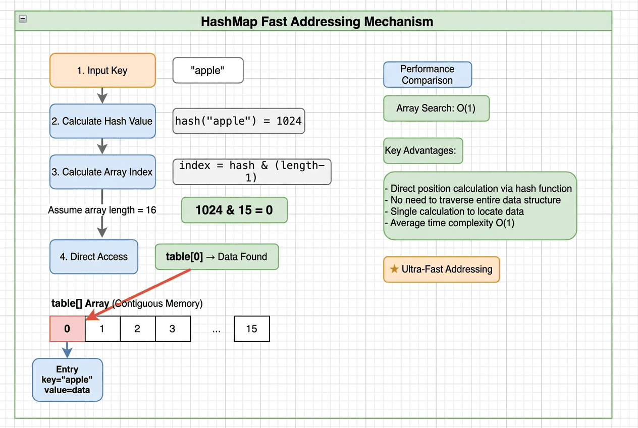Click the 'Assume array length = 16' label
The width and height of the screenshot is (638, 428).
102,210
